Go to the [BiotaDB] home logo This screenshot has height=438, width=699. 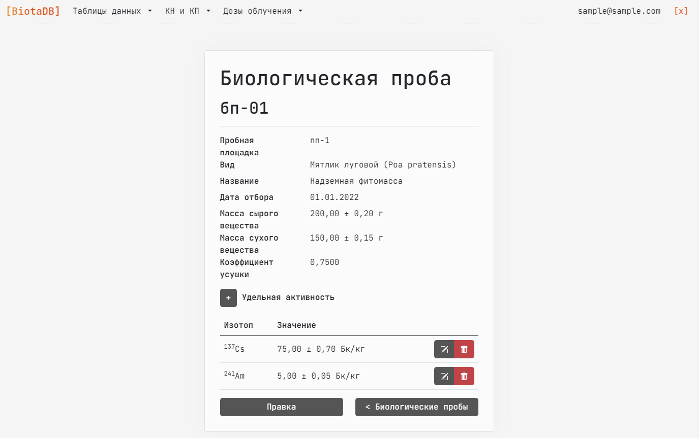[33, 11]
